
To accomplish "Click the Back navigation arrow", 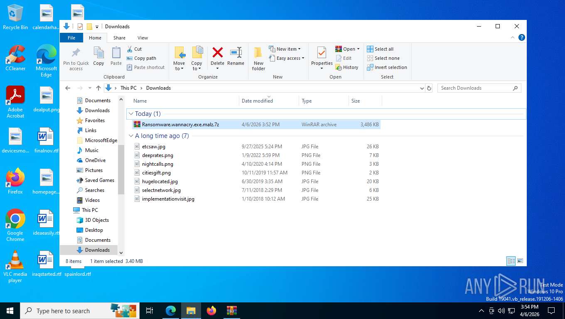I will tap(68, 88).
